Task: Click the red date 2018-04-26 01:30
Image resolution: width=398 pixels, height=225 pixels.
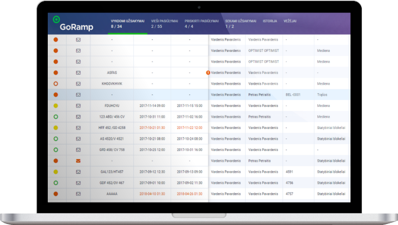Action: (x=190, y=194)
